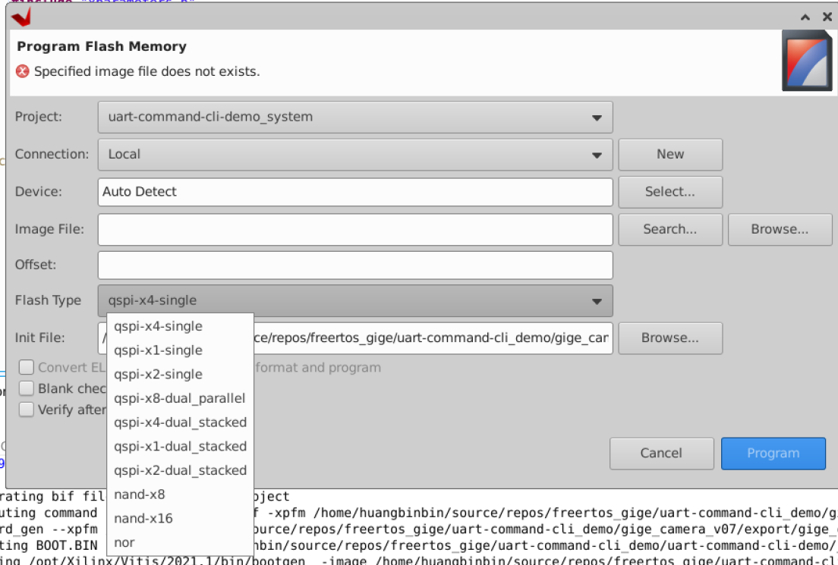Viewport: 838px width, 565px height.
Task: Open the Project dropdown
Action: 354,117
